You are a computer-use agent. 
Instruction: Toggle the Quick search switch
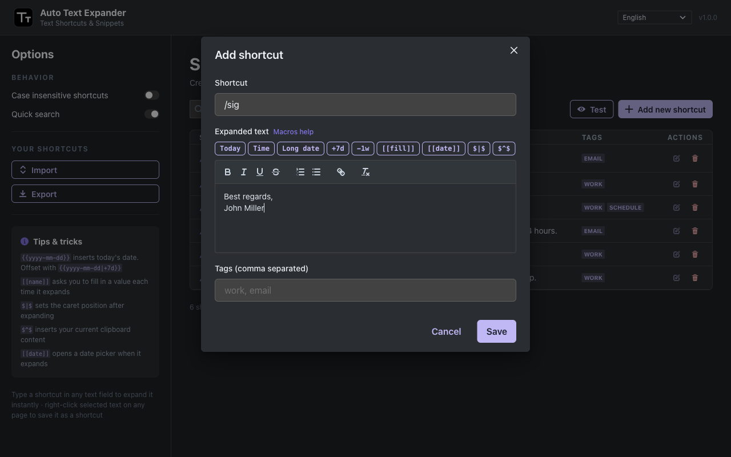point(151,114)
